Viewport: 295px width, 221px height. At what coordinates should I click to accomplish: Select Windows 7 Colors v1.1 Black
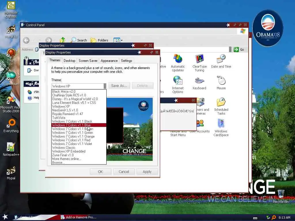(79, 121)
